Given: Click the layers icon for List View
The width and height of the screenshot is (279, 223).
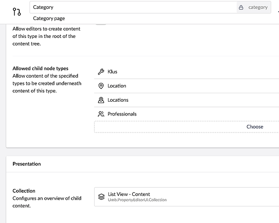Looking at the screenshot, I should (101, 197).
